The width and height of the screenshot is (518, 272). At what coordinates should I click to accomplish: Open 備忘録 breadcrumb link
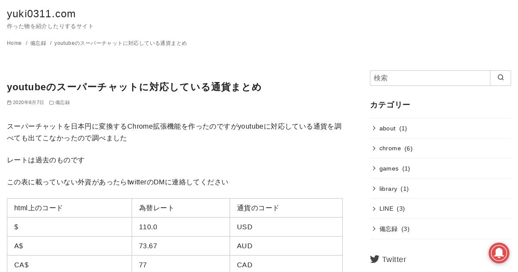pos(38,43)
